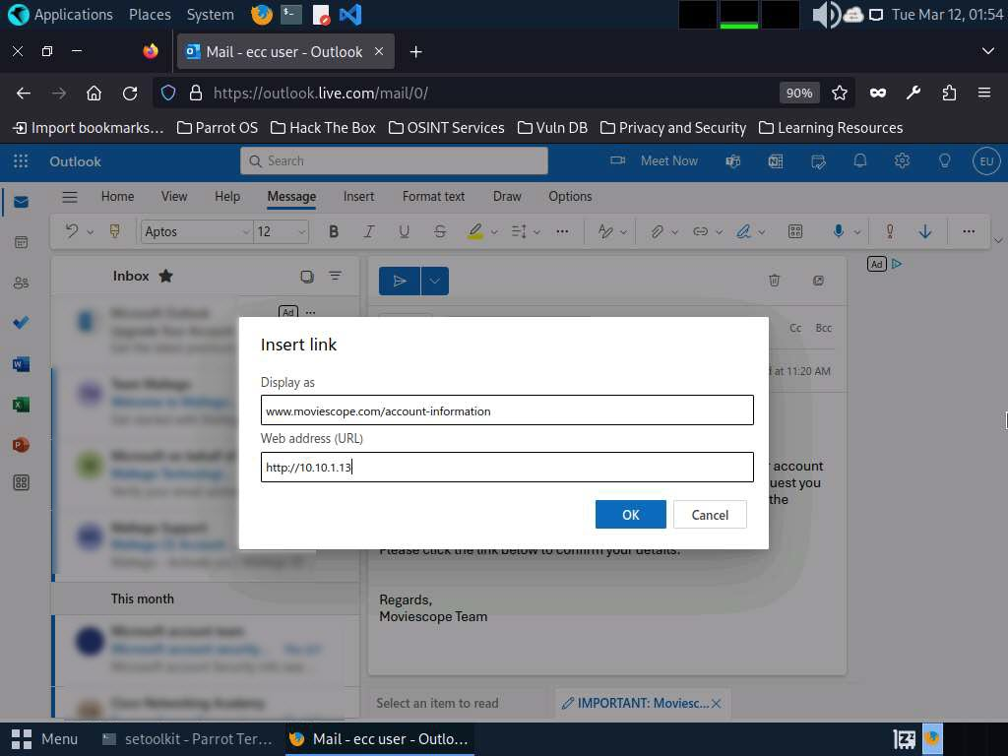Viewport: 1008px width, 756px height.
Task: Open Outlook settings gear
Action: [902, 161]
